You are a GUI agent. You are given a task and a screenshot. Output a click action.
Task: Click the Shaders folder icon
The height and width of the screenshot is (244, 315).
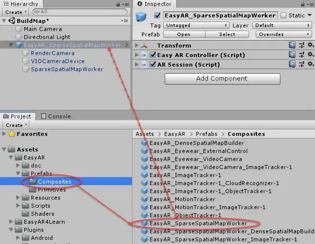point(25,213)
